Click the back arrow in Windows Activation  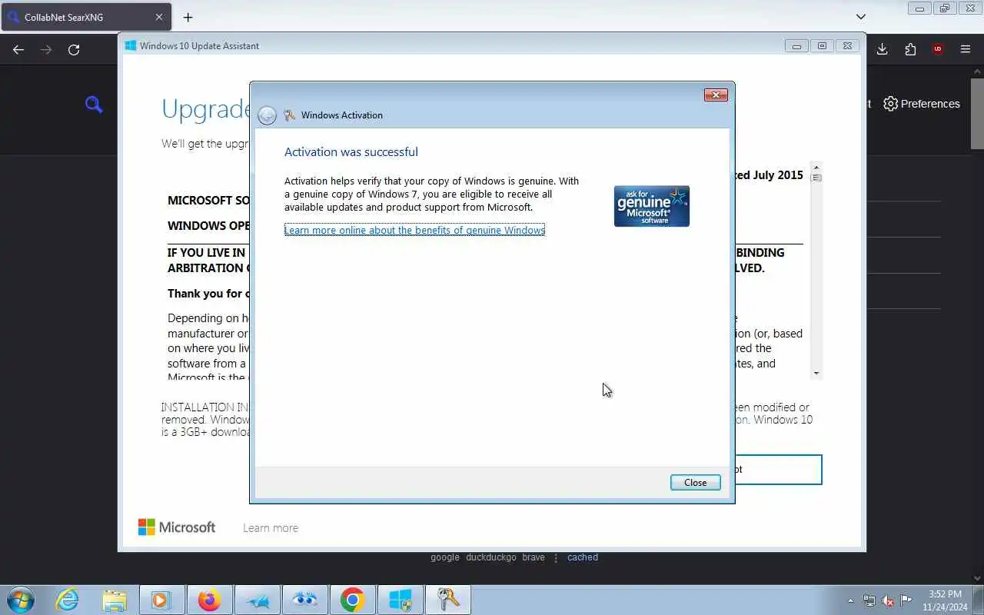click(267, 115)
